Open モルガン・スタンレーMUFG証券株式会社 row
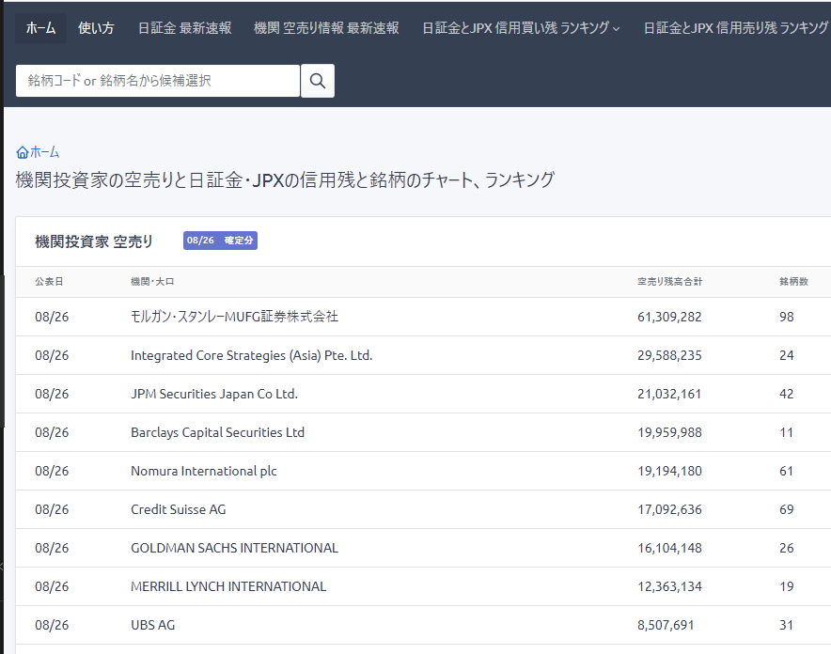Image resolution: width=831 pixels, height=654 pixels. click(234, 317)
